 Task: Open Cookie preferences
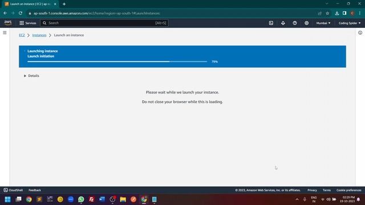coord(348,190)
